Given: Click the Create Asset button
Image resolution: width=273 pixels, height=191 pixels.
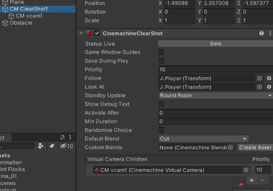Looking at the screenshot, I should 254,147.
